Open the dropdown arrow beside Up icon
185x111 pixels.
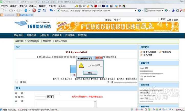pos(29,10)
